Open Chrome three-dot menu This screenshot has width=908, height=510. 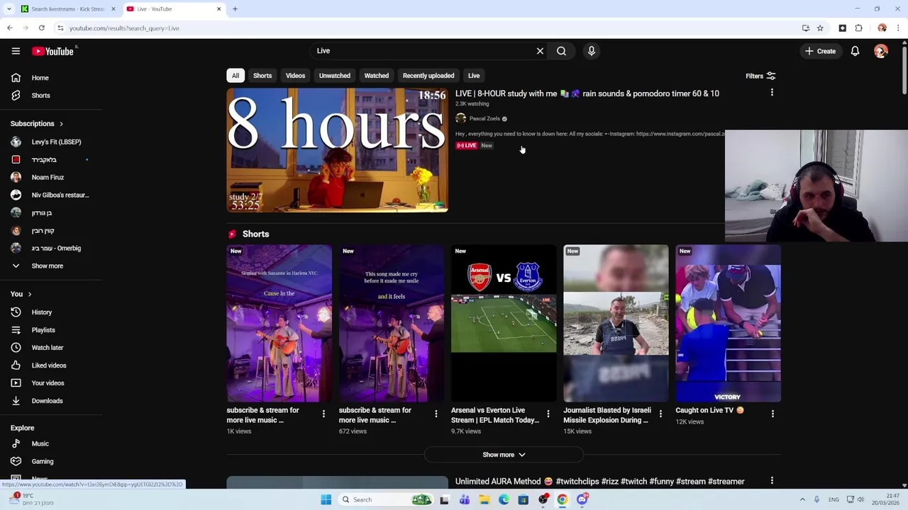[x=898, y=28]
